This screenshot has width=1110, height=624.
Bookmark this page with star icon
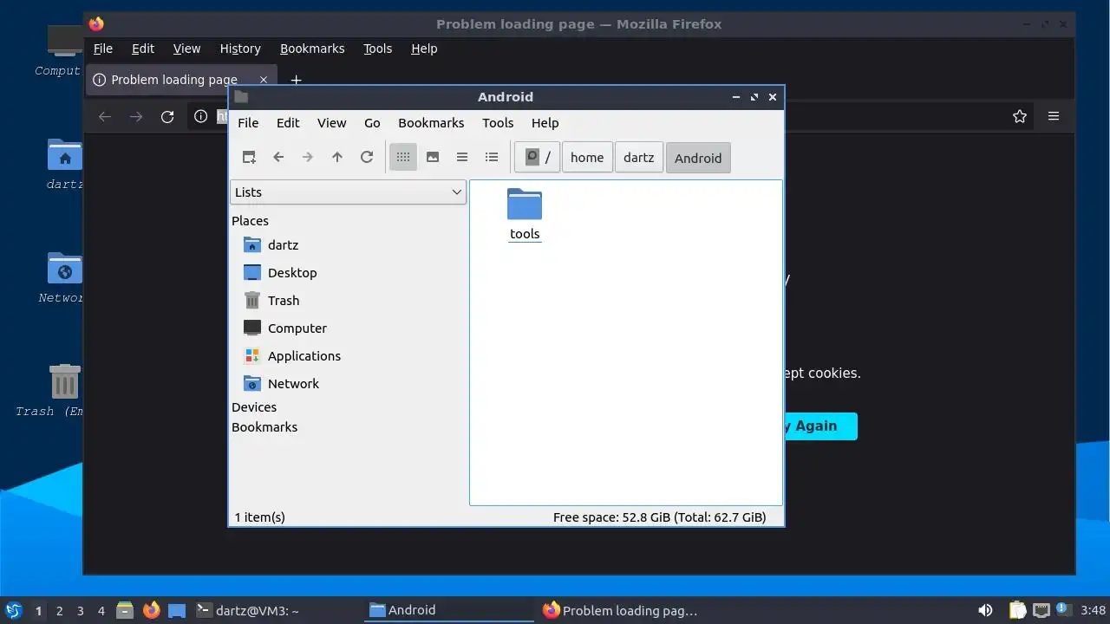point(1020,116)
